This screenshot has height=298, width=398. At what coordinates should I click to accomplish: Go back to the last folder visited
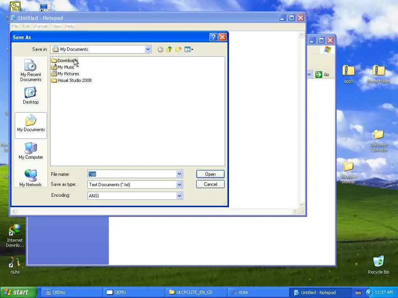point(160,49)
